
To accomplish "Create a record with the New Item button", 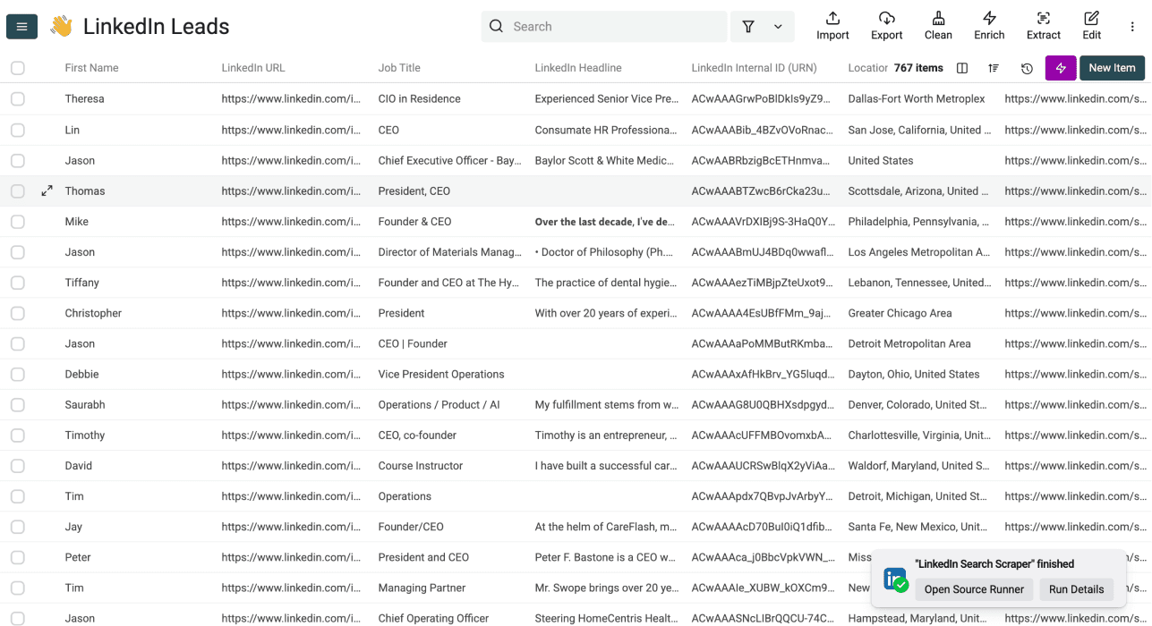I will coord(1111,67).
